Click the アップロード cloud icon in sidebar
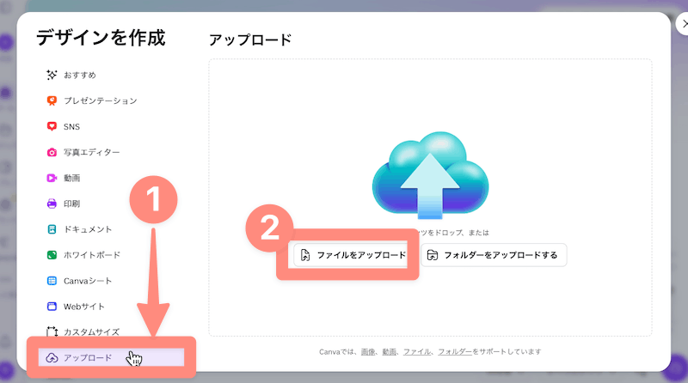Screen dimensions: 688x383 (x=52, y=357)
